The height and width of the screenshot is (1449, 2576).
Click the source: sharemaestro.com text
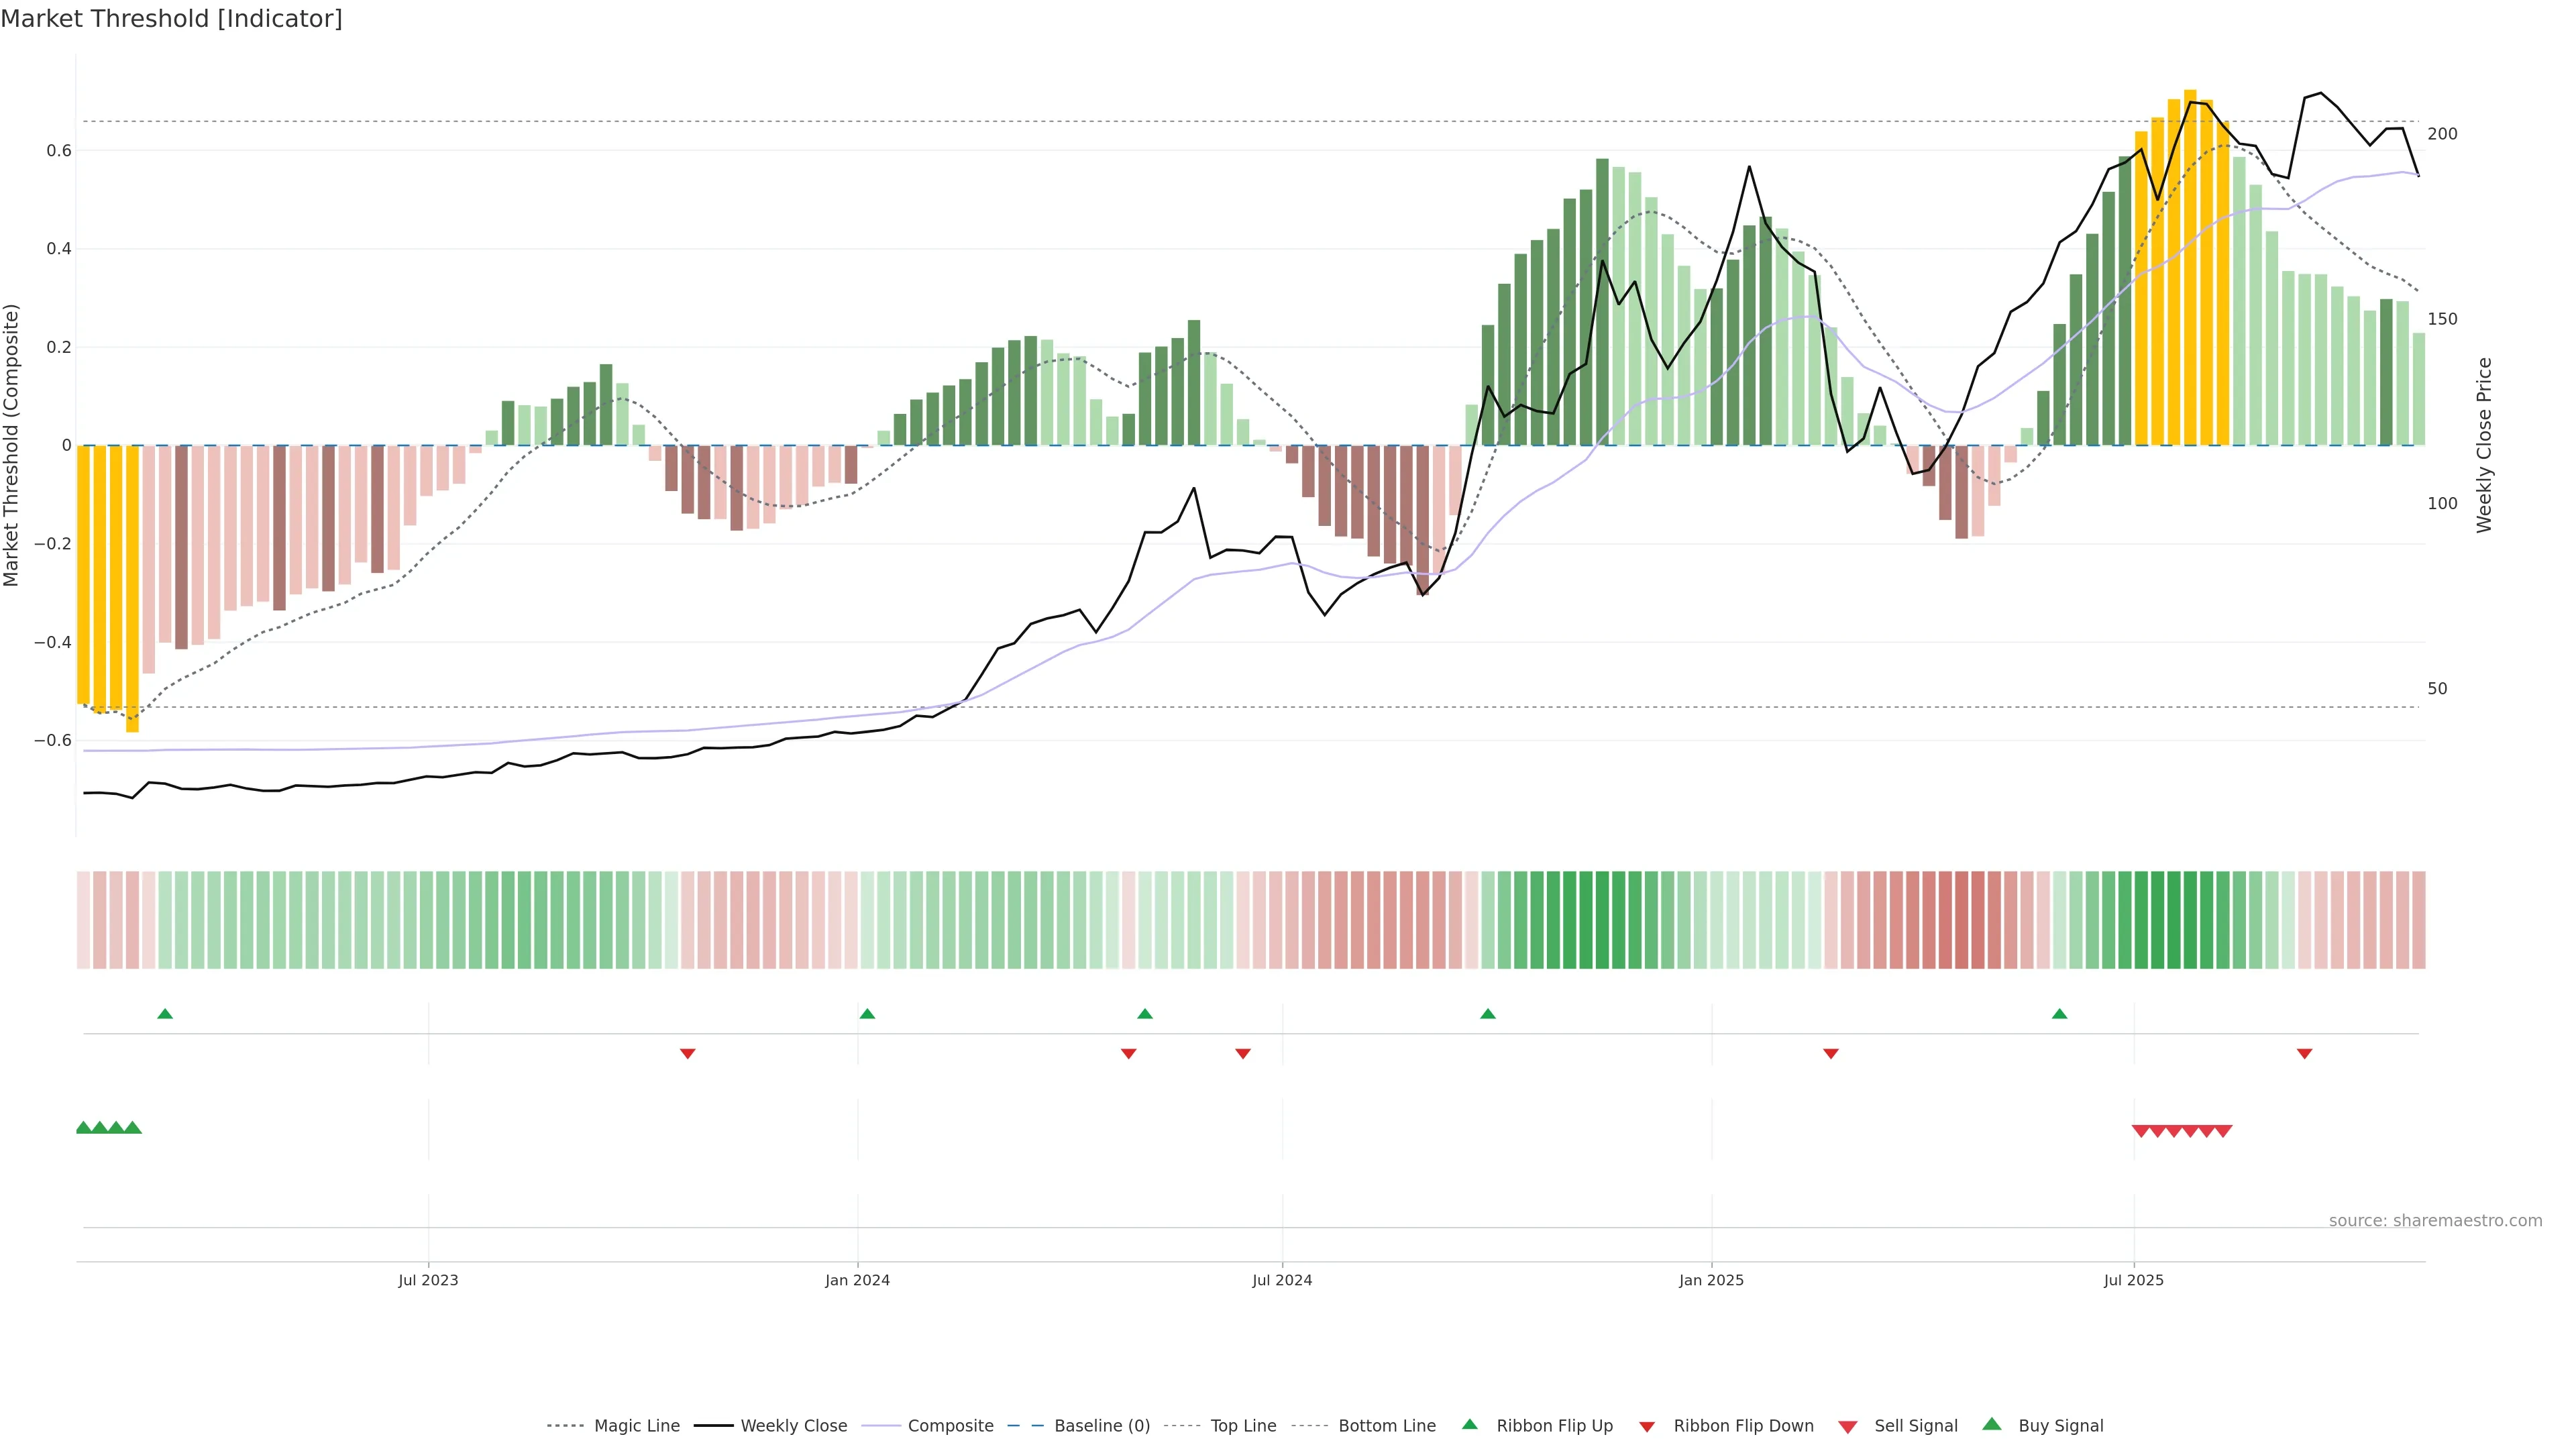pyautogui.click(x=2435, y=1220)
